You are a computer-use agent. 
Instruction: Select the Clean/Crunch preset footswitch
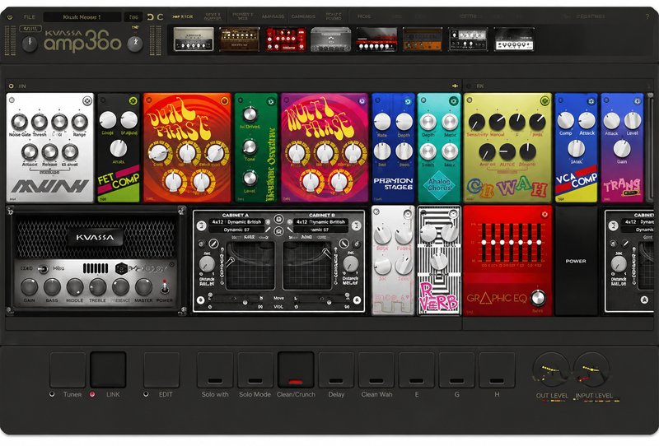296,370
